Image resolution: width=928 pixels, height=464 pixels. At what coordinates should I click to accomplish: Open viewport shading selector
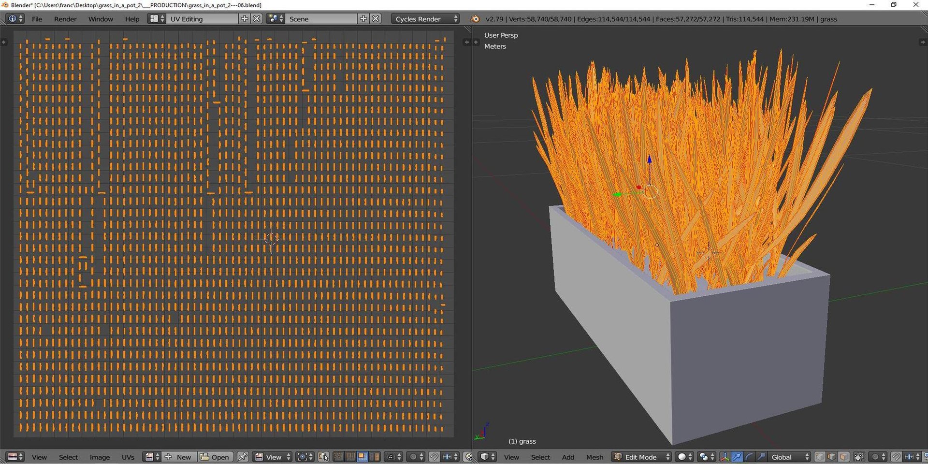click(684, 457)
